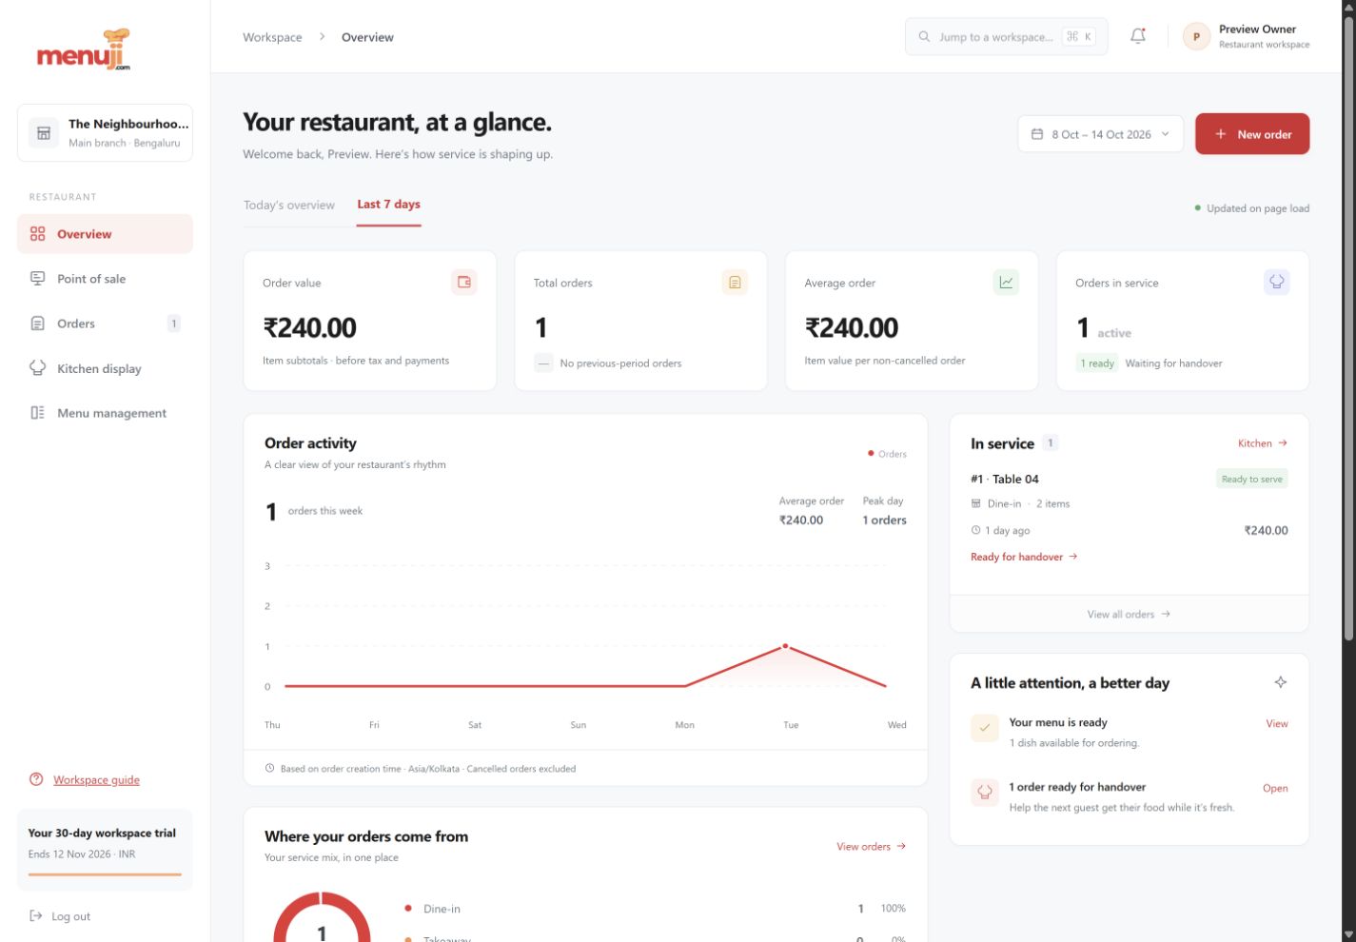The width and height of the screenshot is (1356, 942).
Task: Click the Preview Owner avatar
Action: click(x=1196, y=36)
